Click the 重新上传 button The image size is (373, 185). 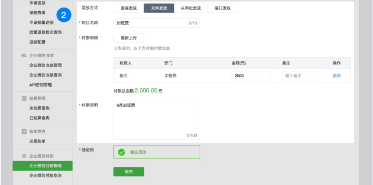pos(129,38)
